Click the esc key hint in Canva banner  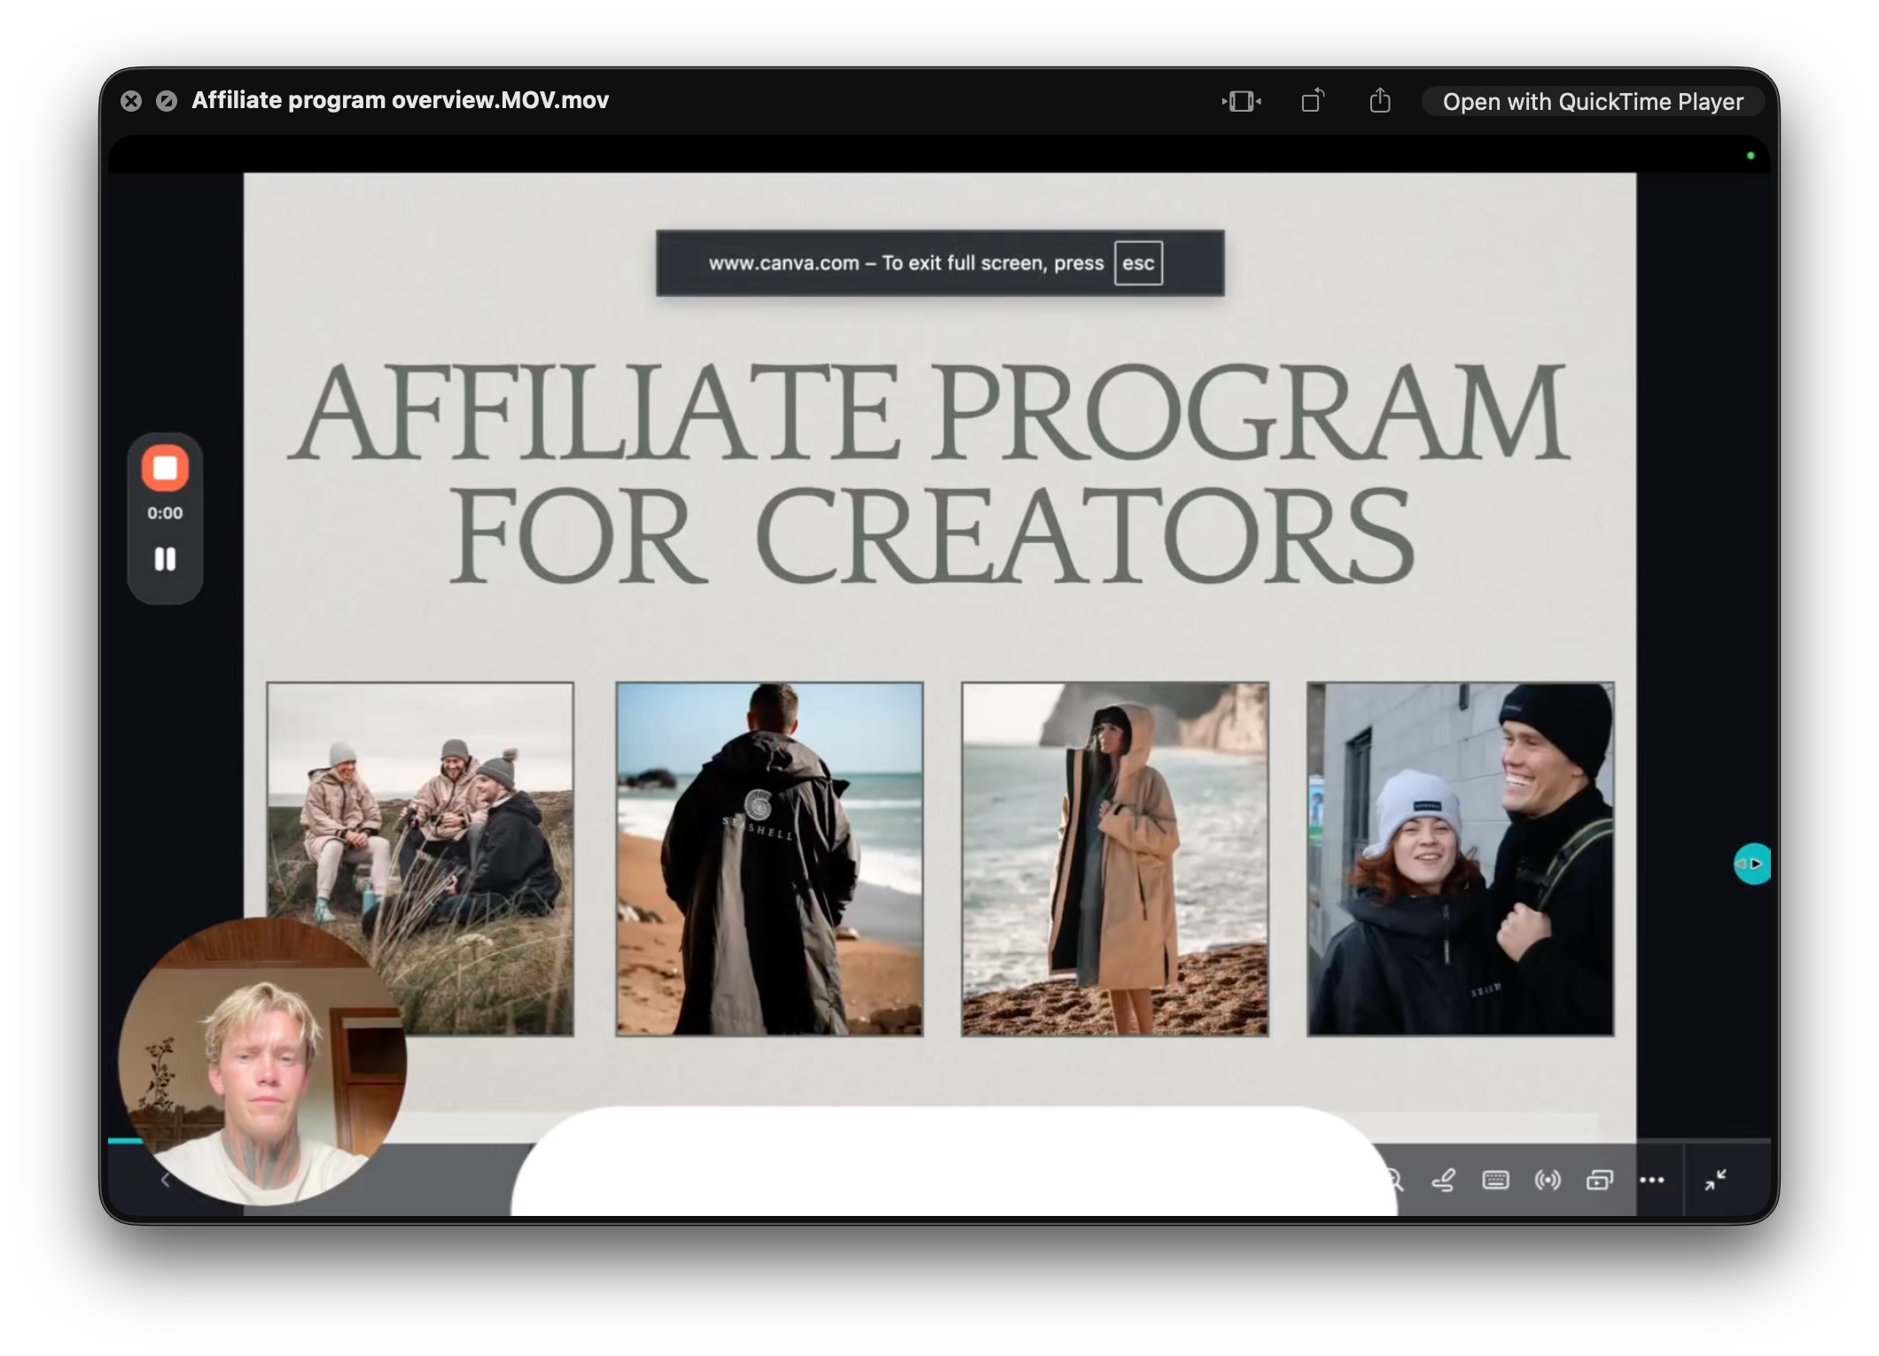pos(1138,263)
